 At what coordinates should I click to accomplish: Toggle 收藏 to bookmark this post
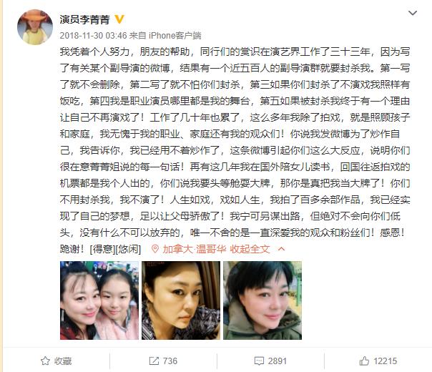tap(57, 361)
